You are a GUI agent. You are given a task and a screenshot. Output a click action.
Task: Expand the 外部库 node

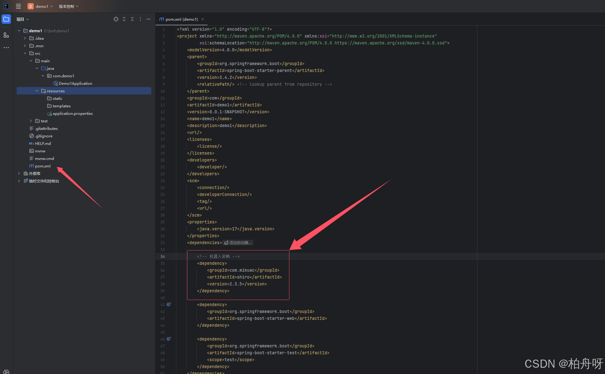(19, 173)
